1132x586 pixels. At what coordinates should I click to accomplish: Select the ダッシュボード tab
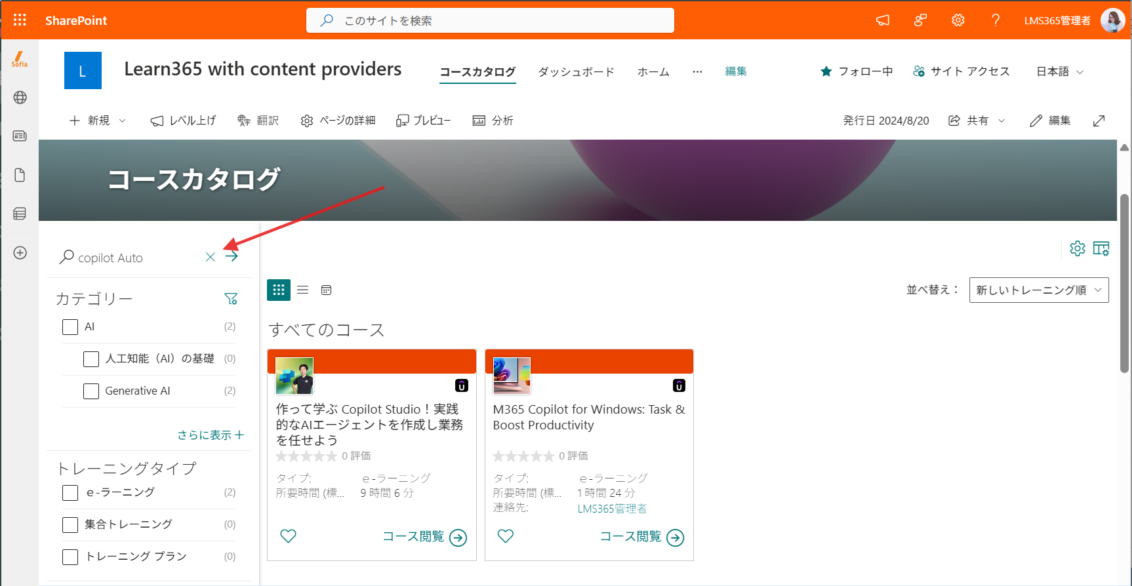click(x=576, y=71)
